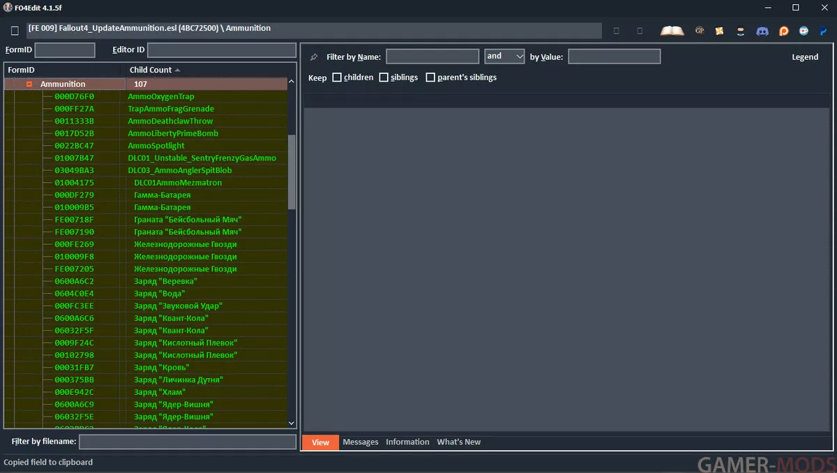Select the Заряд "Веревка" record
Screen dimensions: 837x473
click(x=146, y=281)
